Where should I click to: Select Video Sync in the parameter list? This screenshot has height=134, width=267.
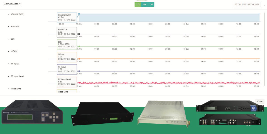(16, 89)
